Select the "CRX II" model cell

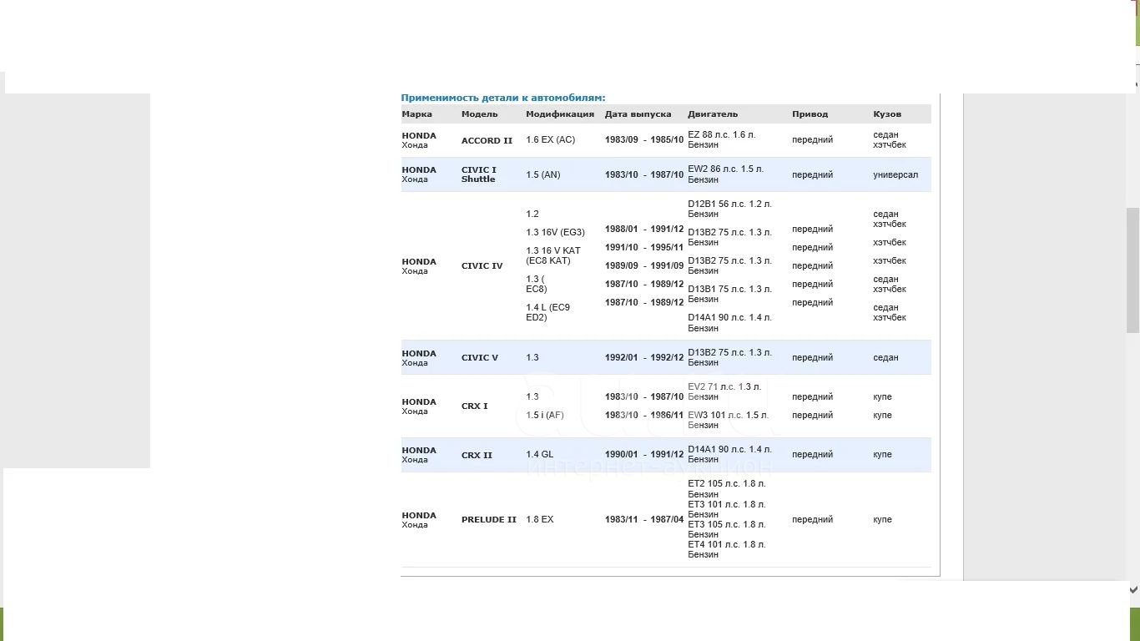click(477, 456)
